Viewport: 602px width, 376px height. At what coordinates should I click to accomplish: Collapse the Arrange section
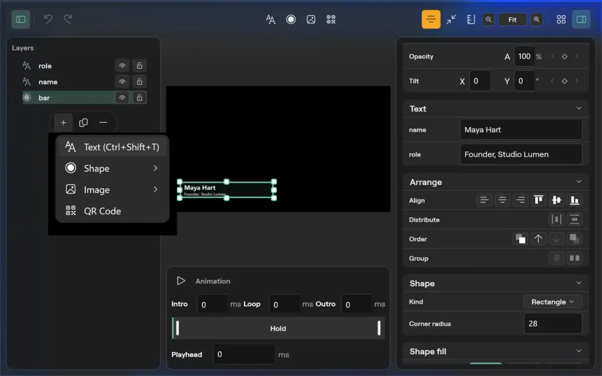578,182
